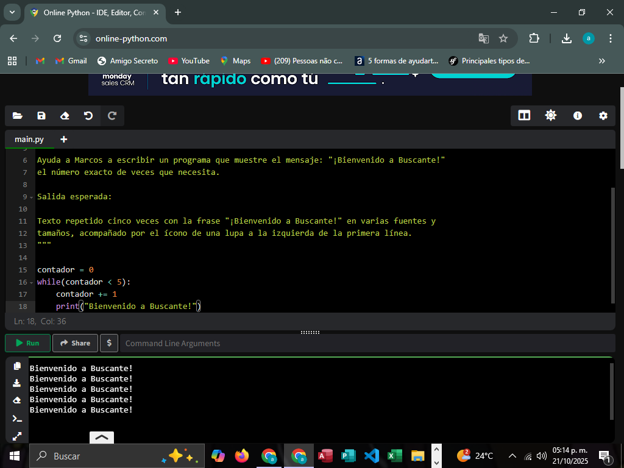The width and height of the screenshot is (624, 468).
Task: Toggle the interactive terminal prompt icon
Action: (x=17, y=419)
